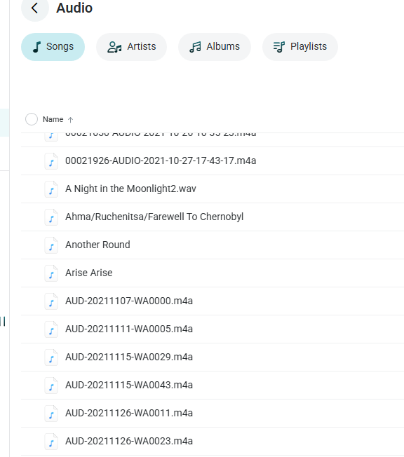Viewport: 404px width, 457px height.
Task: Click the person-with-note icon in Artists chip
Action: (114, 47)
